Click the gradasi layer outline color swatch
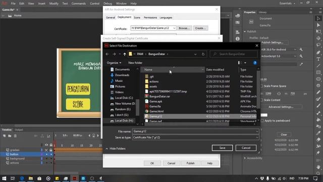 tap(41, 150)
